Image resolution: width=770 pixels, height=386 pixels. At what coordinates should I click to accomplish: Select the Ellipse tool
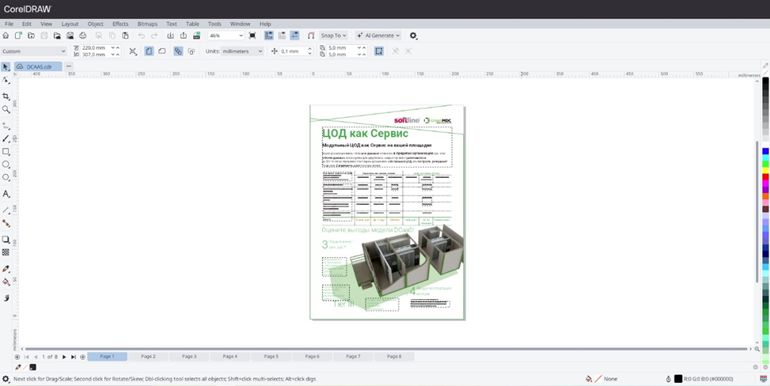(x=6, y=165)
